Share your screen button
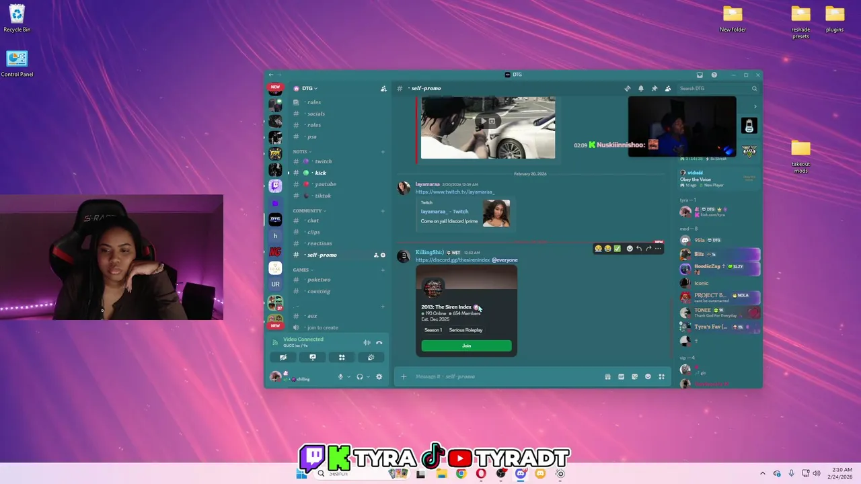This screenshot has height=484, width=861. tap(313, 358)
